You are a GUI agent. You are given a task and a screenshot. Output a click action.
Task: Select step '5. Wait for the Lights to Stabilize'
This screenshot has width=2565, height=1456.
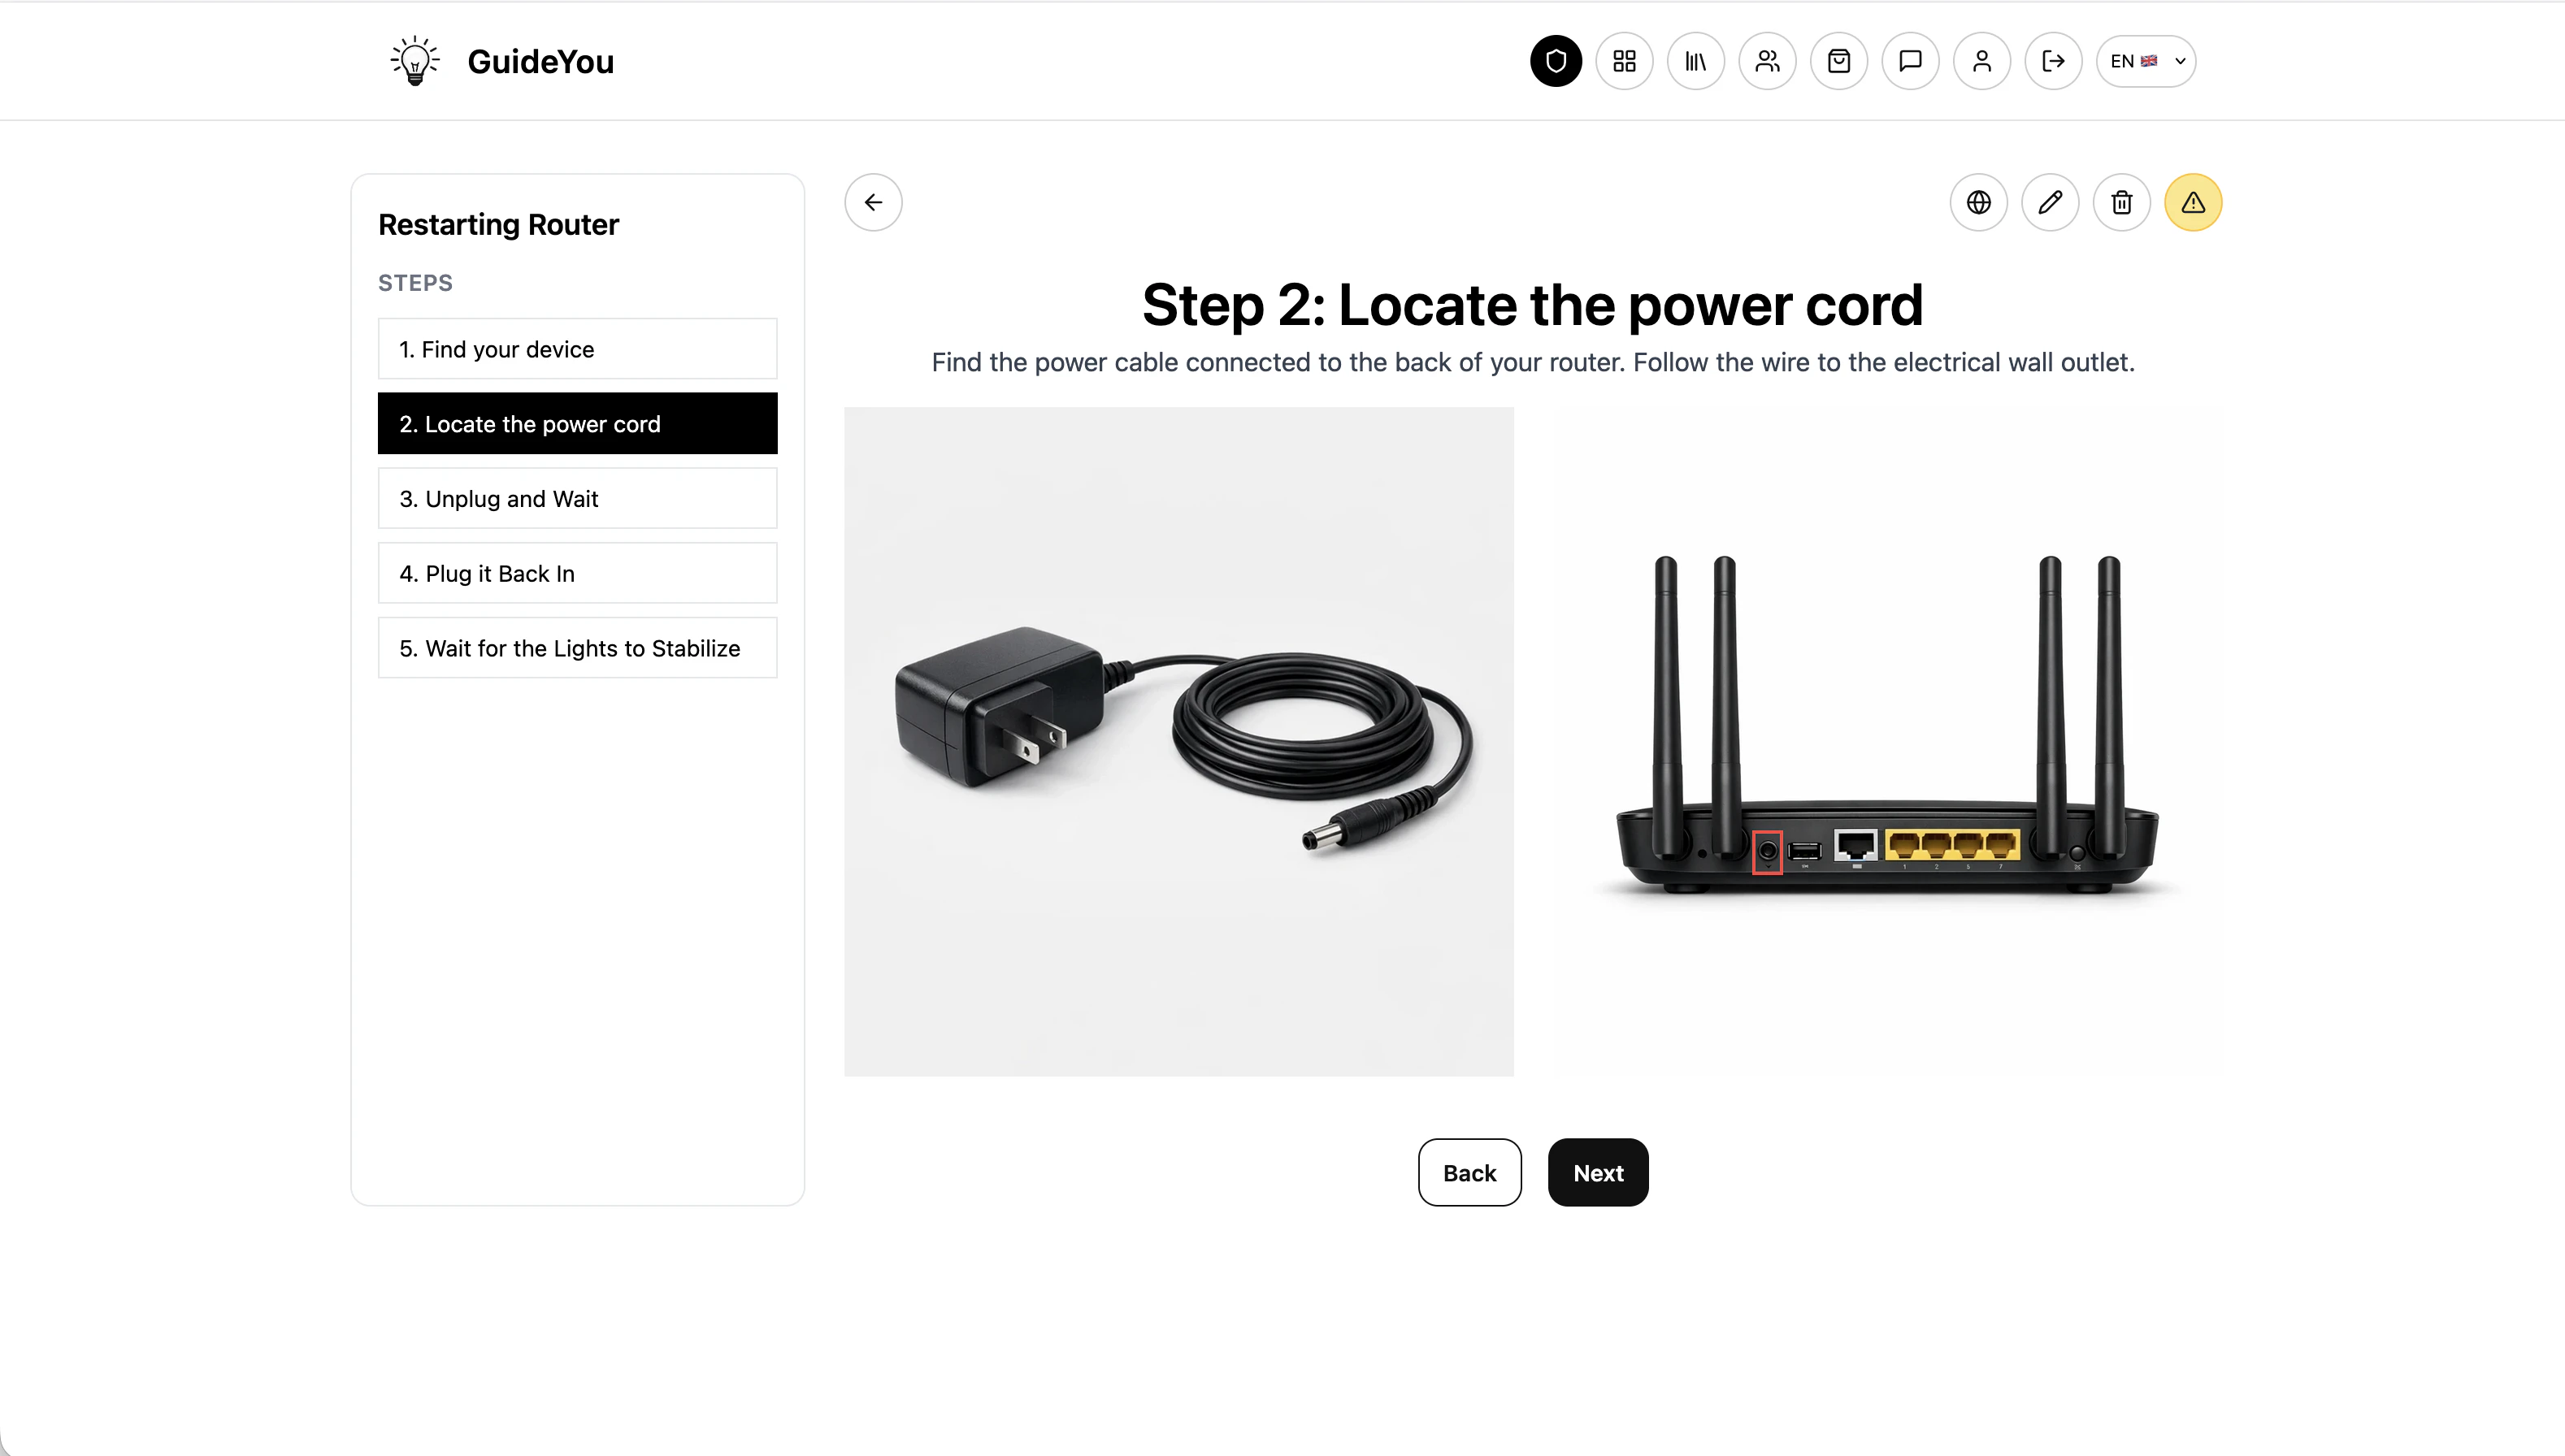coord(577,648)
